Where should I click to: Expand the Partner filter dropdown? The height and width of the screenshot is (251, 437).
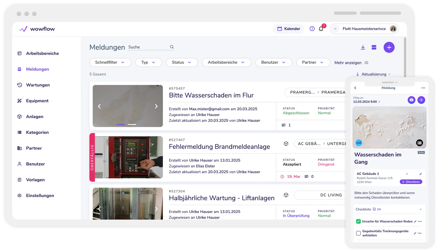click(x=313, y=62)
